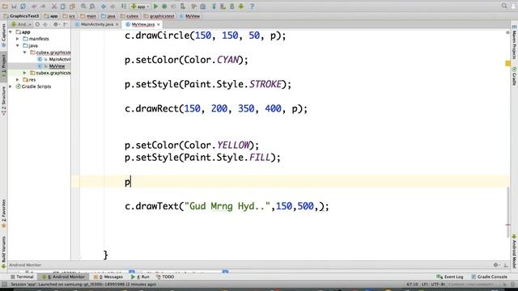Click Android Monitor panel gear settings icon
Image resolution: width=518 pixels, height=291 pixels.
tap(496, 265)
